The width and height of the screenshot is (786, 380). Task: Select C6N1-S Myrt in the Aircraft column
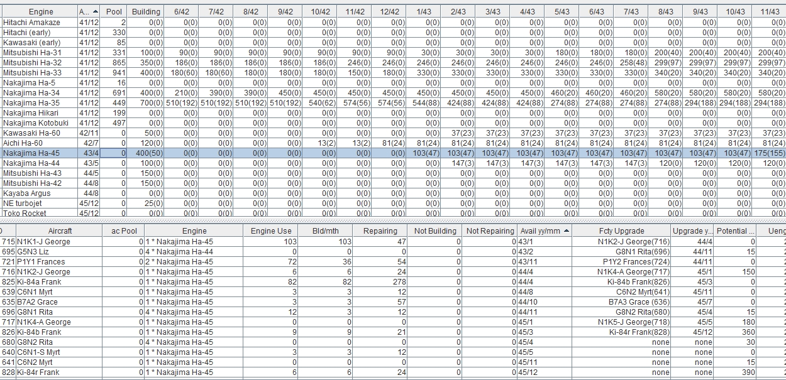(60, 352)
